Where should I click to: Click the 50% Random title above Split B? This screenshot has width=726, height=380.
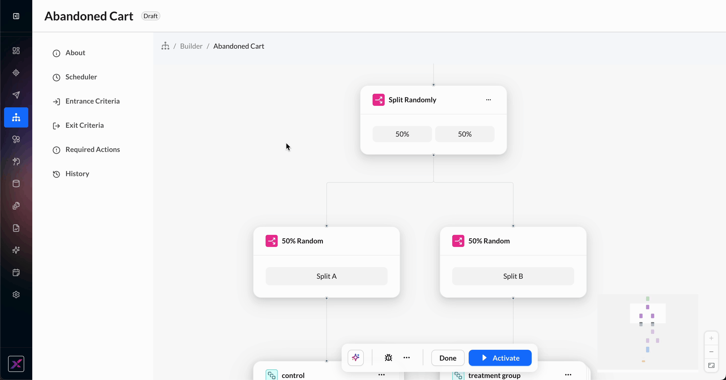pyautogui.click(x=489, y=241)
